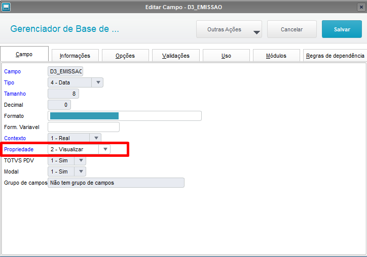Click the Modal label
Screen dimensions: 367x257
11,172
